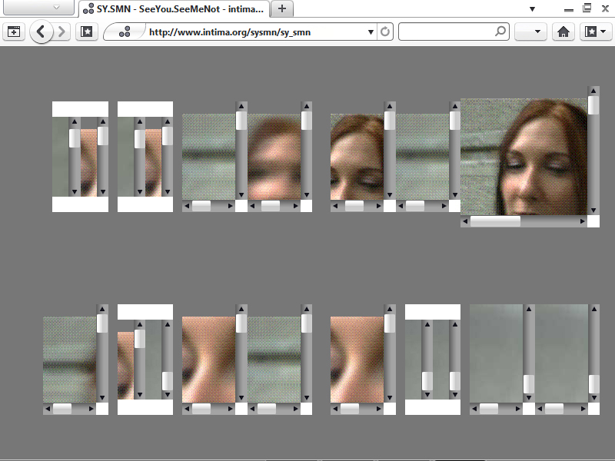Select the SY.SMN SeeYou.SeeMeNot tab
This screenshot has width=615, height=461.
coord(175,8)
